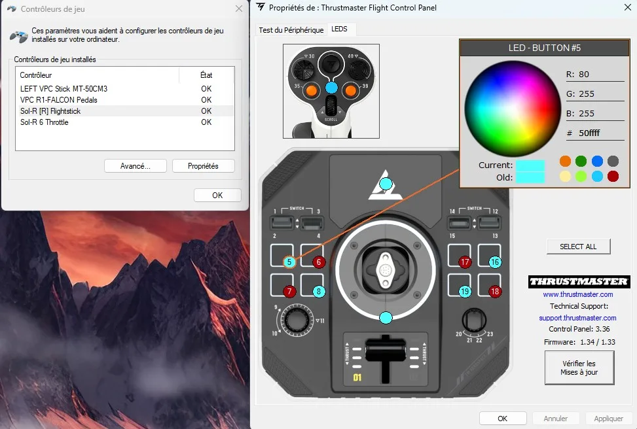The height and width of the screenshot is (429, 637).
Task: Open the support.thrustmaster.com link
Action: (577, 318)
